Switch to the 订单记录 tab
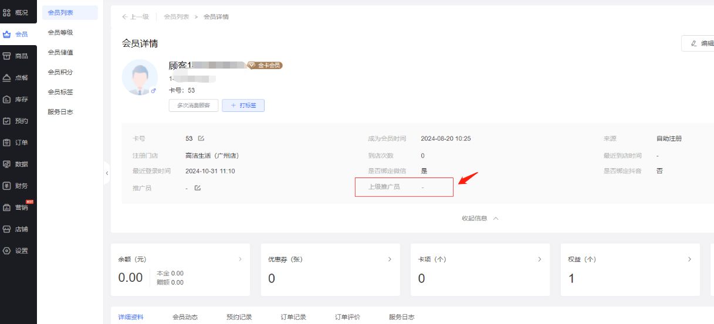 293,317
